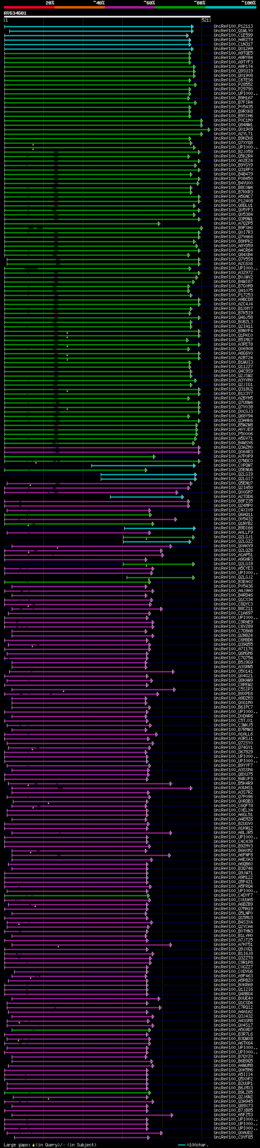Open hit UniRef100_Q012A9
Screen dimensions: 260x1148
[233, 48]
